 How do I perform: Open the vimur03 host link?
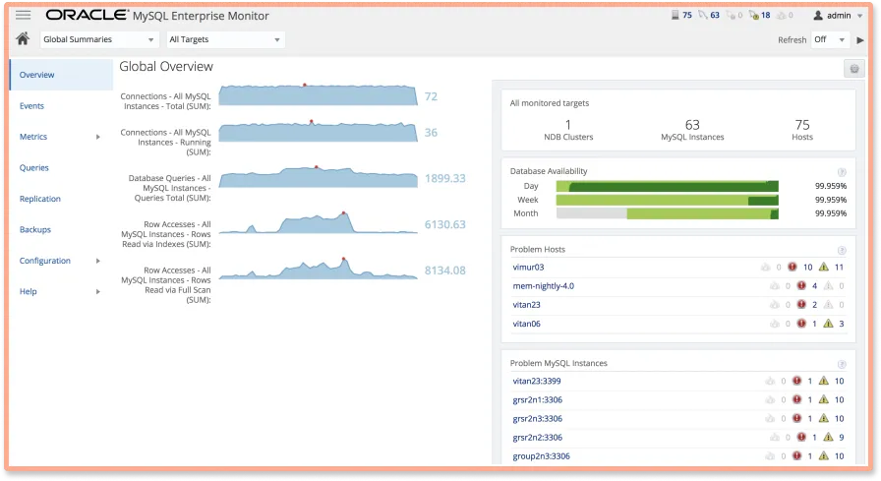(528, 267)
